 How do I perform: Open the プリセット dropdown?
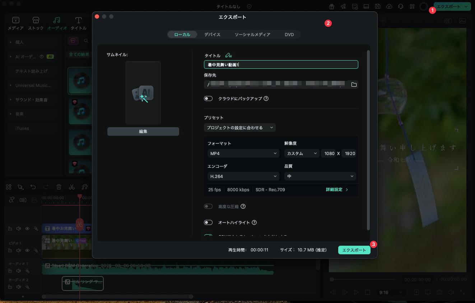[239, 128]
